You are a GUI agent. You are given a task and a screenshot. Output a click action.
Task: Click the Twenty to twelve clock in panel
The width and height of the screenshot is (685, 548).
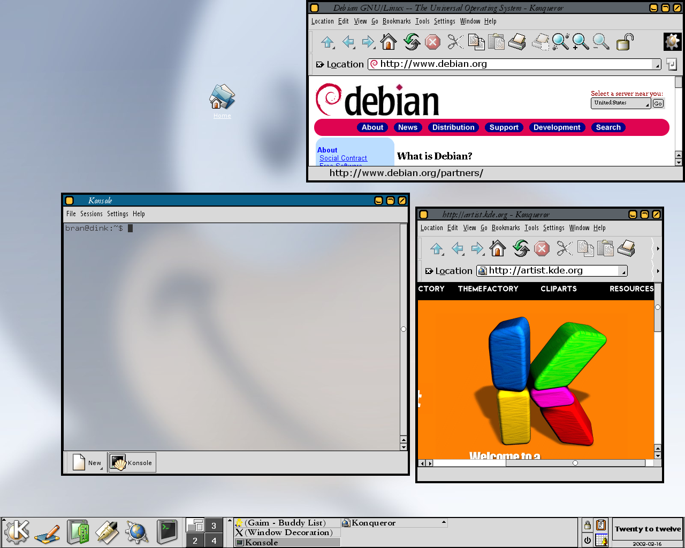(x=648, y=529)
